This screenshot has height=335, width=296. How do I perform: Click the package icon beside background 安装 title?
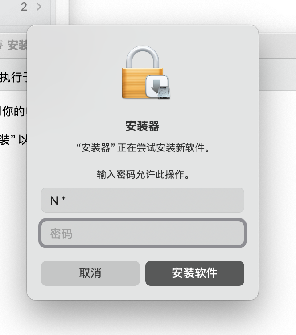point(0,45)
